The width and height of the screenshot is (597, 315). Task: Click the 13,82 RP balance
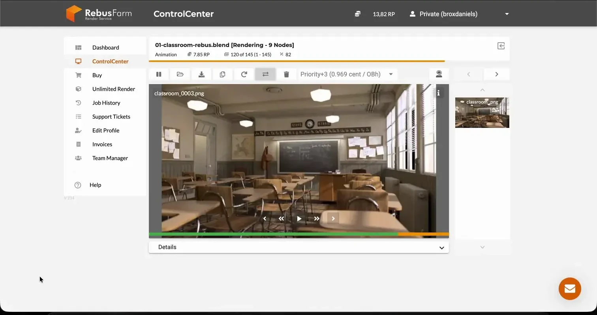tap(384, 14)
